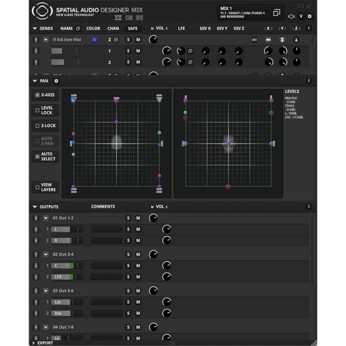Click the info button in the PAN header

click(x=309, y=81)
